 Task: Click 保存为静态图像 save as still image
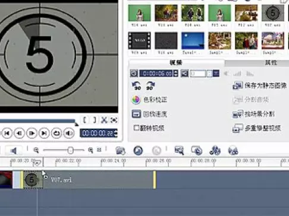[259, 85]
